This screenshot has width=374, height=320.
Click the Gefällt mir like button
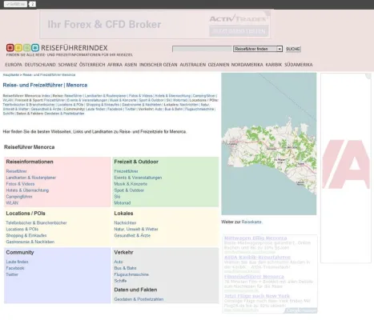tap(15, 4)
